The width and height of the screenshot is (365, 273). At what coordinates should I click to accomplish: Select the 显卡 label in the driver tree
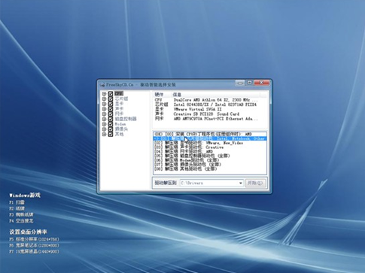coord(119,104)
